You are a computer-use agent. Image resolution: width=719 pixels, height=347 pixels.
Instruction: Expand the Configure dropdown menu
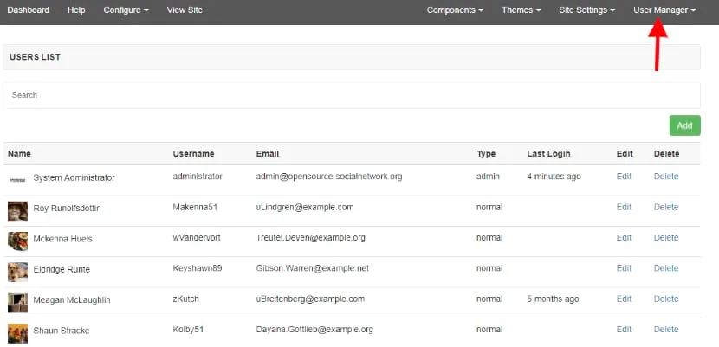pyautogui.click(x=126, y=10)
